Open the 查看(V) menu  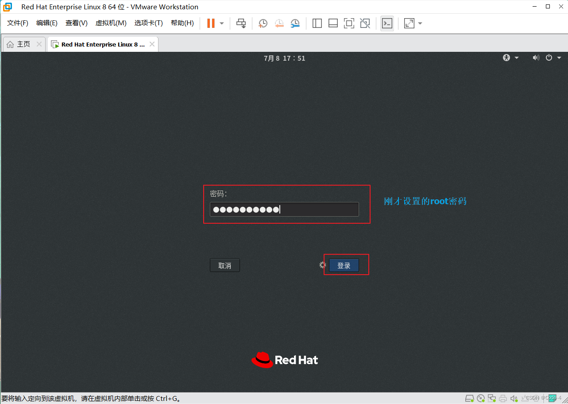click(x=77, y=23)
